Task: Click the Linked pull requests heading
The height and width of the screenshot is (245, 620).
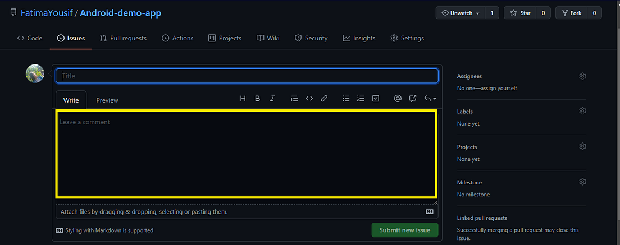Action: [x=482, y=218]
